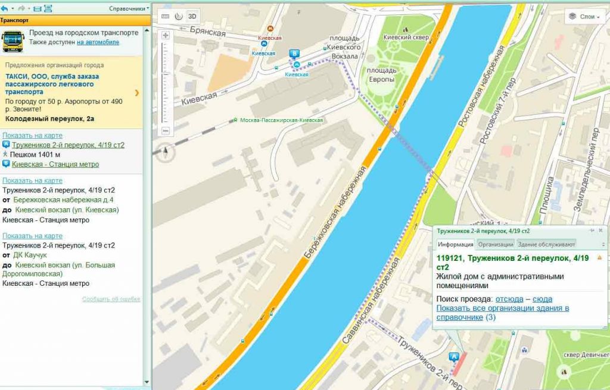Viewport: 610px width, 390px height.
Task: Click the spiral icon next to 3D
Action: pos(179,16)
